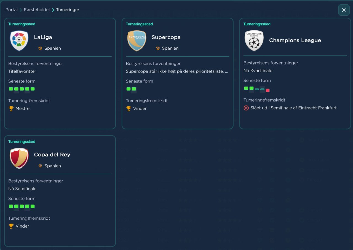Click the first draw dash in Champions League form

[257, 89]
